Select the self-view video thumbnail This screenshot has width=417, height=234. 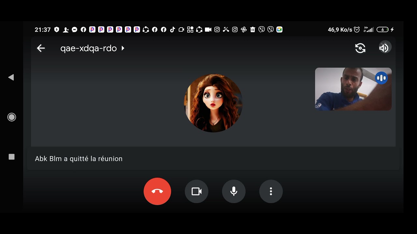[353, 89]
